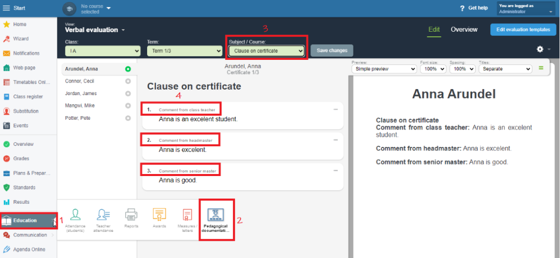Open the Communication speech bubble icon
The image size is (560, 258).
tap(6, 235)
